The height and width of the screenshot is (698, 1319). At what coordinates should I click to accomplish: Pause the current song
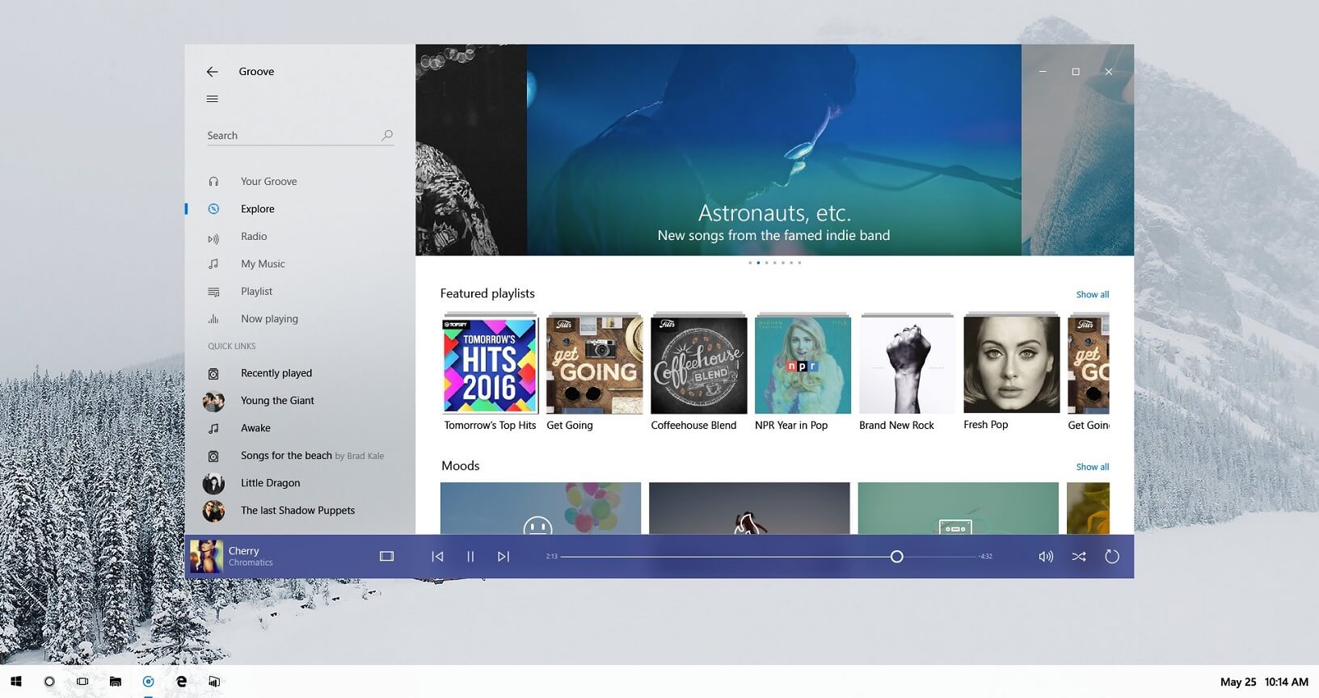click(470, 557)
